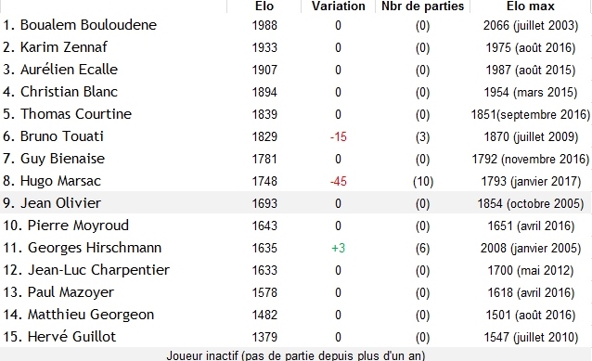Open Guy Bienaise's player entry
592x361 pixels.
coord(62,159)
